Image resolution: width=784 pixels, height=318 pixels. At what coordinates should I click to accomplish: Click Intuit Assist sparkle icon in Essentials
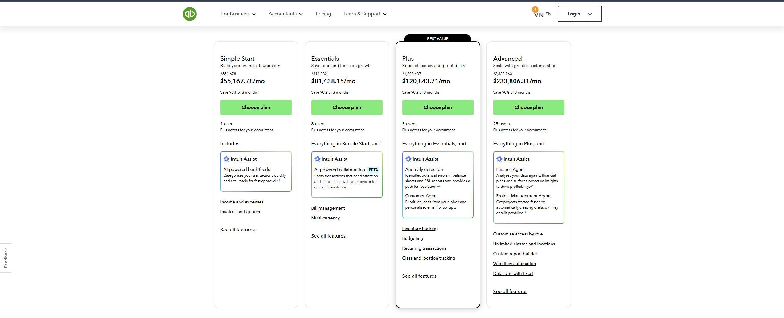click(x=317, y=159)
